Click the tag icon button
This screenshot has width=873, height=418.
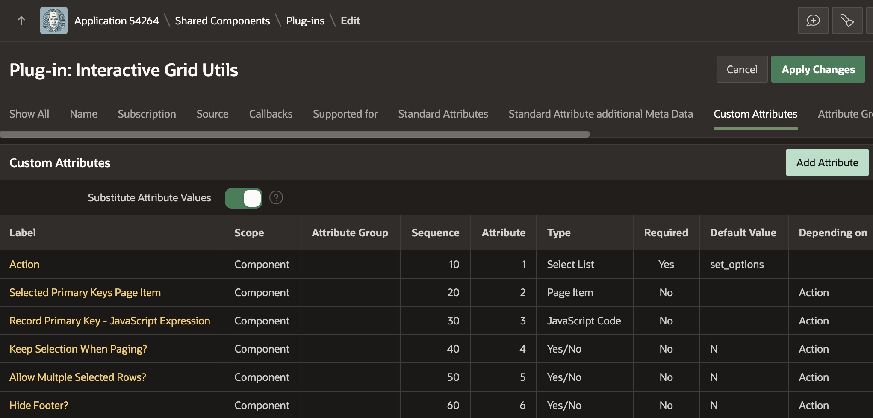(x=847, y=21)
